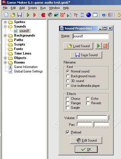Image resolution: width=121 pixels, height=159 pixels.
Task: Open the Window menu
Action: point(55,8)
